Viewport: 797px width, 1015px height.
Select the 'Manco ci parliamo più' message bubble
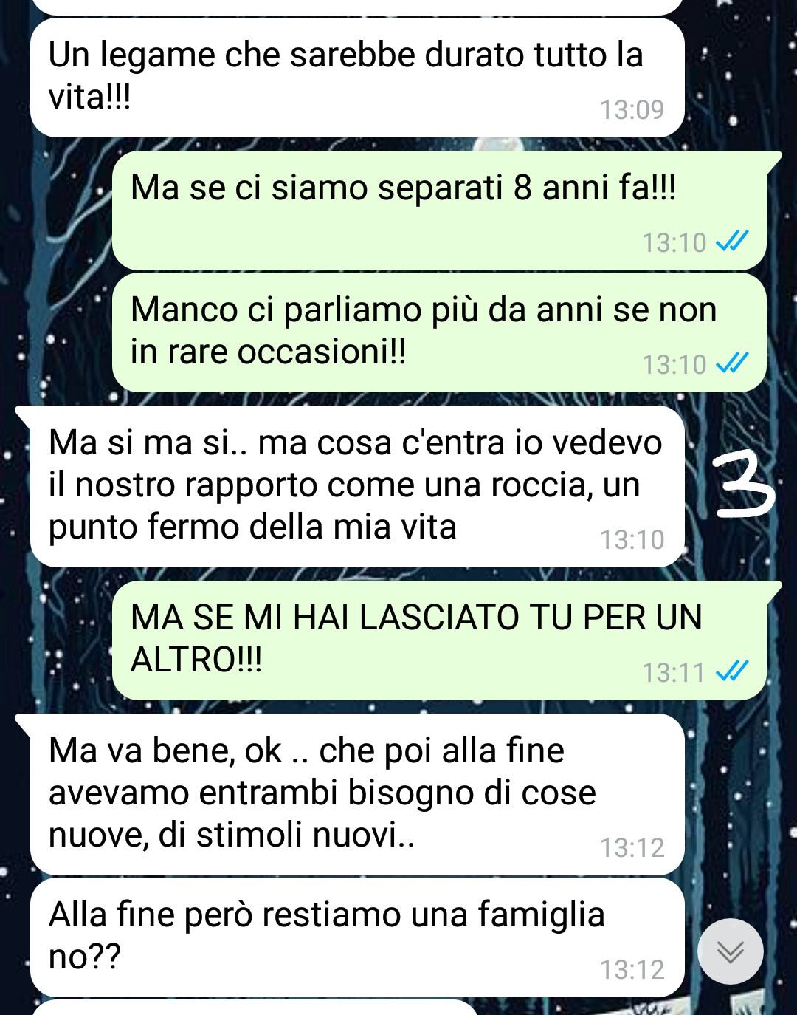pyautogui.click(x=440, y=332)
